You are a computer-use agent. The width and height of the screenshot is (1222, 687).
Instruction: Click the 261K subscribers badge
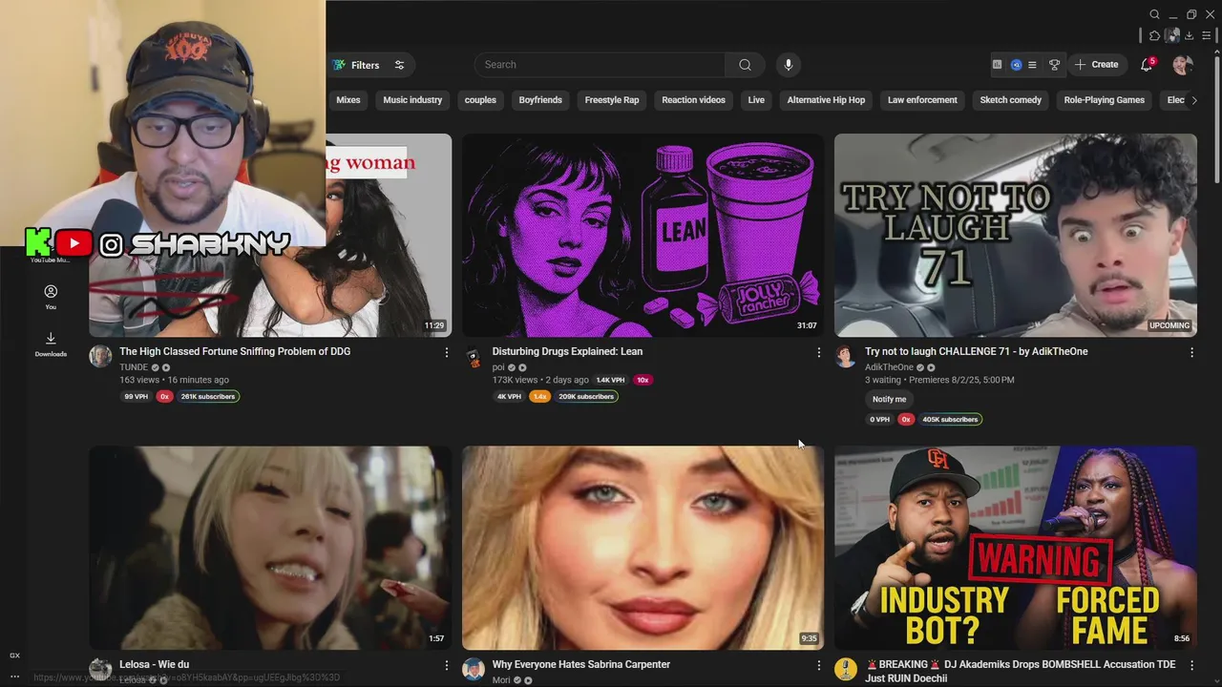(x=208, y=397)
